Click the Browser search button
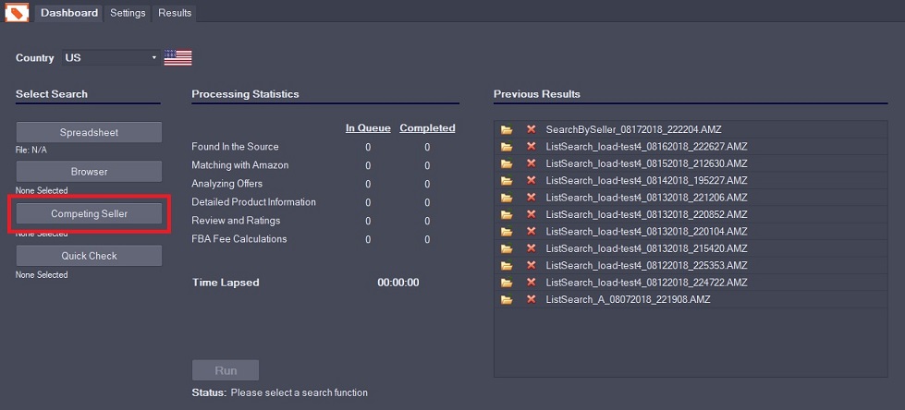This screenshot has width=905, height=410. [x=89, y=172]
